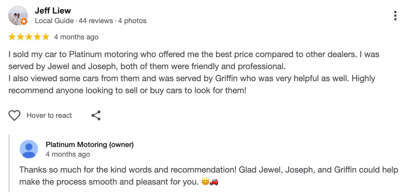Click the owner reply's "4 months ago" timestamp
Image resolution: width=420 pixels, height=196 pixels.
coord(68,154)
